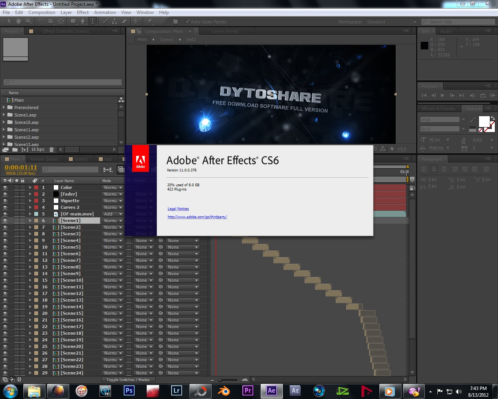This screenshot has width=498, height=399.
Task: Toggle visibility of [Scene10] layer
Action: point(5,280)
